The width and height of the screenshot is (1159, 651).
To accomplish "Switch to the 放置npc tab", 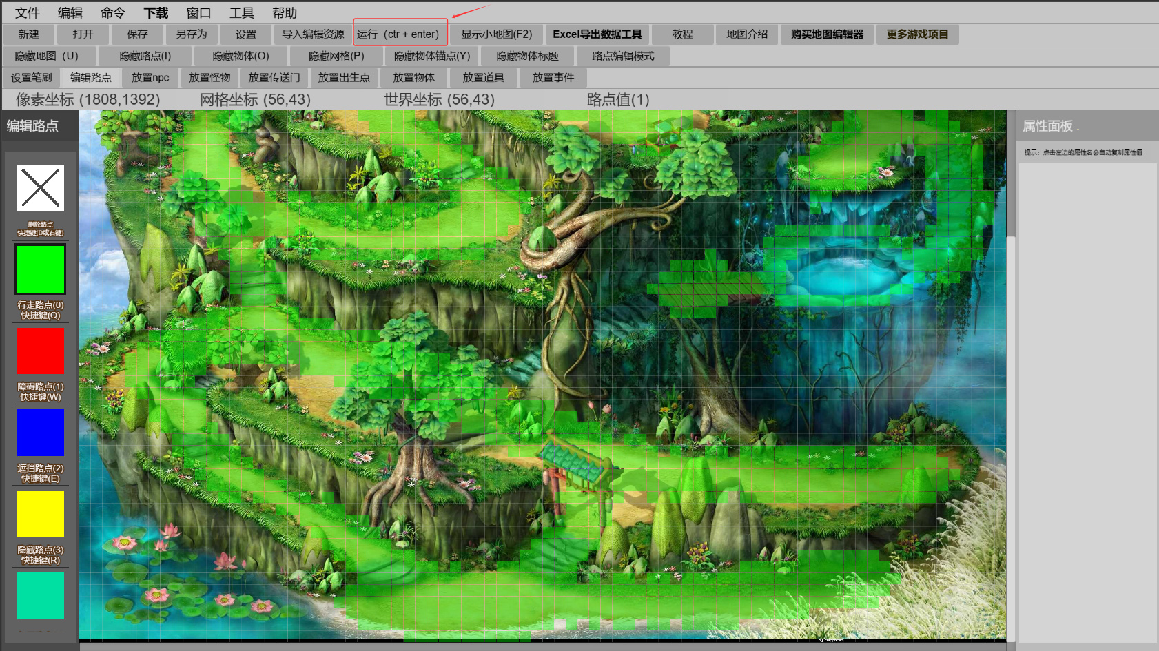I will pyautogui.click(x=150, y=78).
